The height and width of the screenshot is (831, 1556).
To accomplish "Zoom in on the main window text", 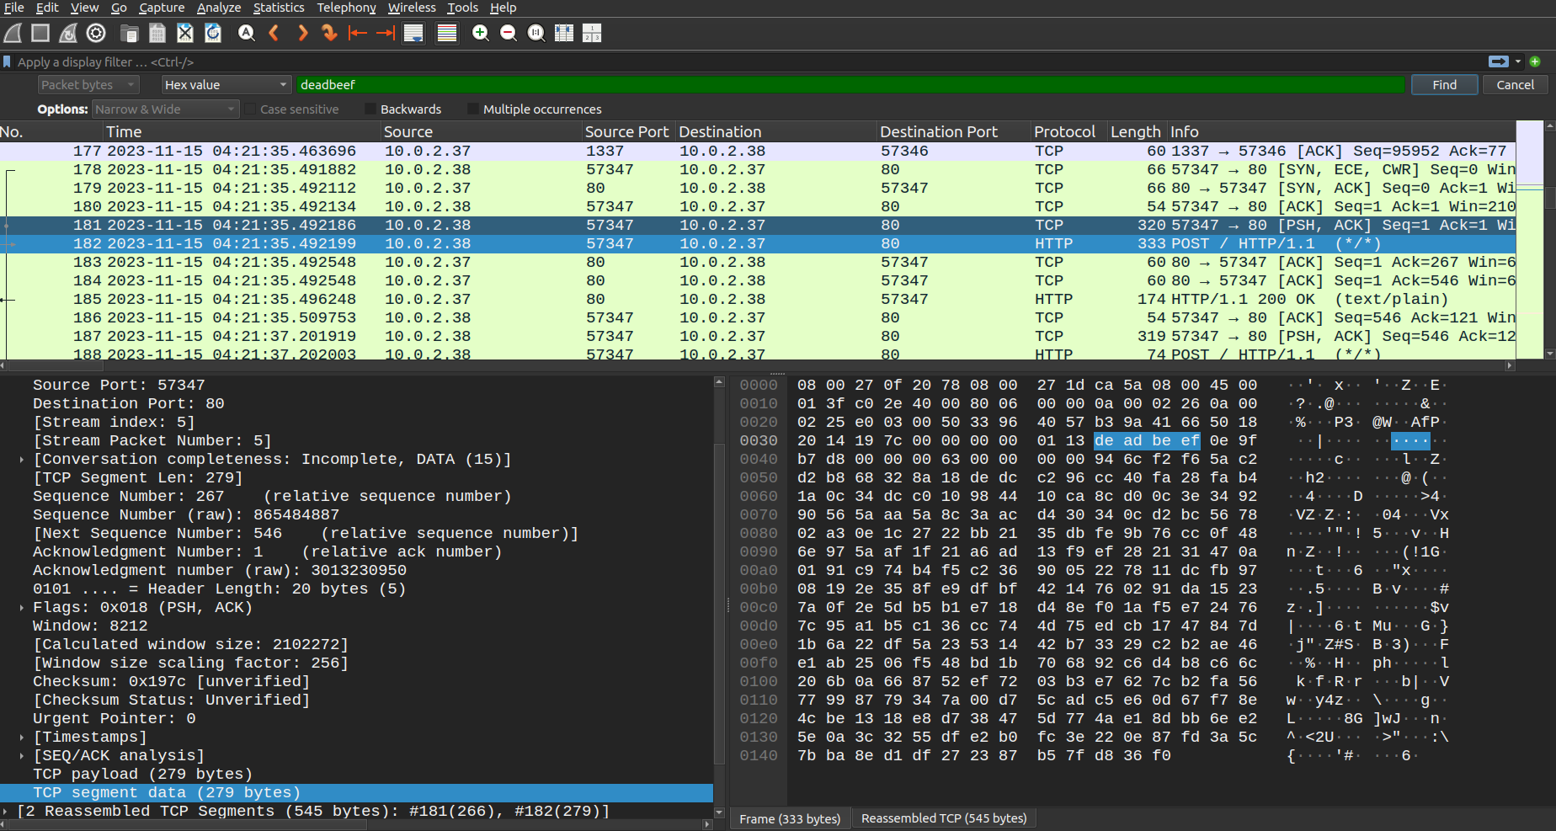I will [x=480, y=34].
